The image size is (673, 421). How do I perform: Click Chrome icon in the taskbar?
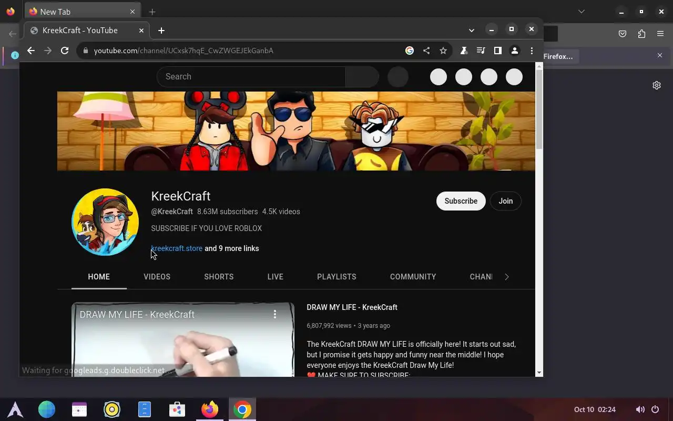pos(242,409)
